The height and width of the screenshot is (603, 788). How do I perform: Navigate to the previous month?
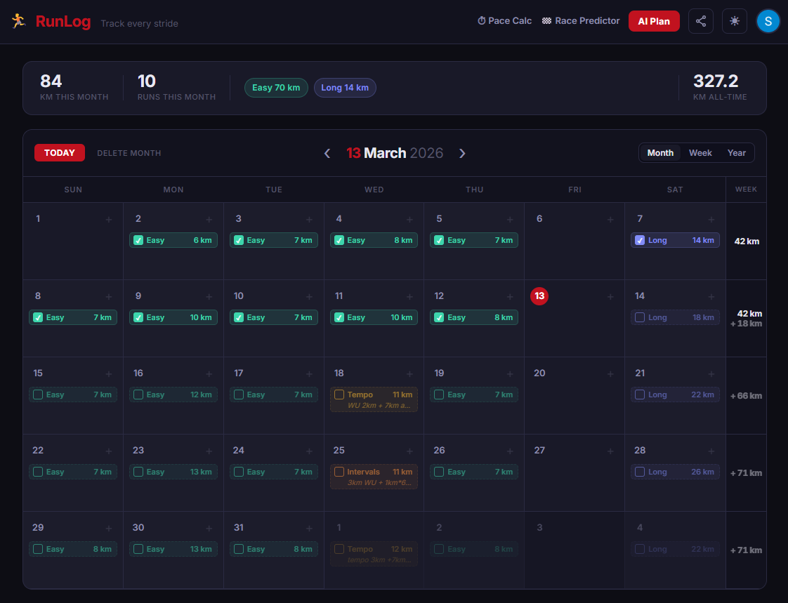point(327,152)
